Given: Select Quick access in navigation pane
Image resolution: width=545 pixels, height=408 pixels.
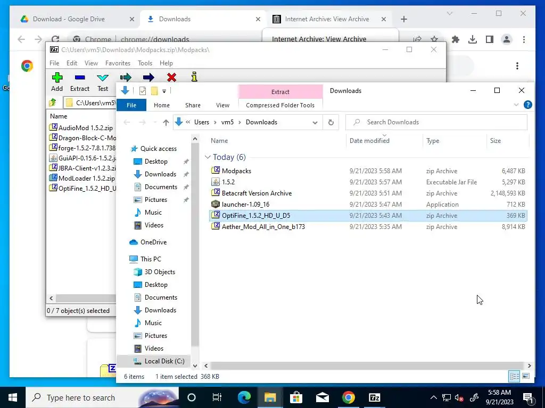Looking at the screenshot, I should click(159, 149).
